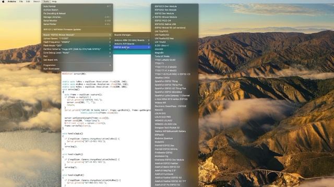Select Adafruit ESP32 Feather board

click(x=175, y=164)
